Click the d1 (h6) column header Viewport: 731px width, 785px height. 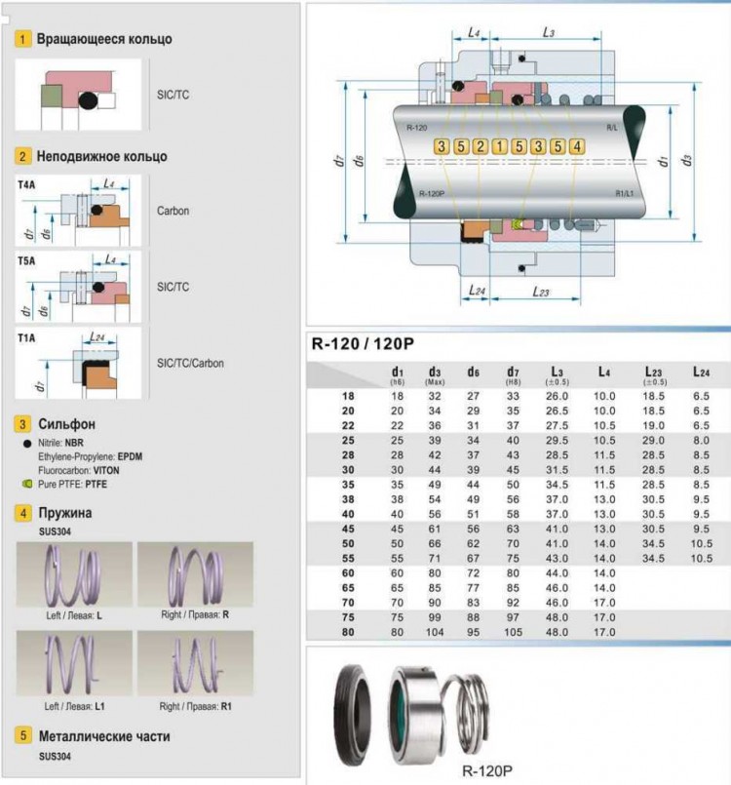click(398, 375)
